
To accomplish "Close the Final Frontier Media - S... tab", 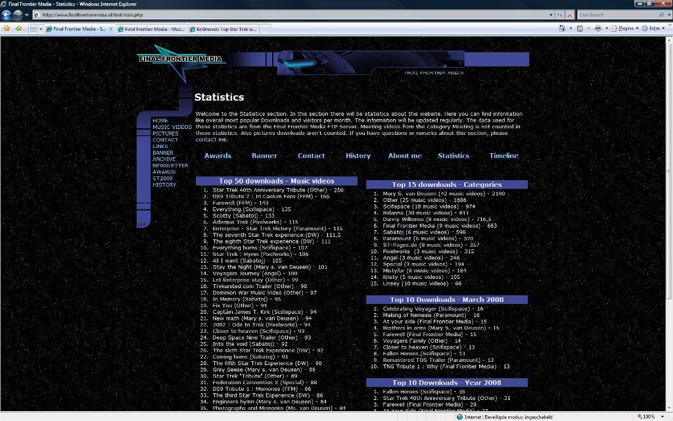I will point(110,29).
